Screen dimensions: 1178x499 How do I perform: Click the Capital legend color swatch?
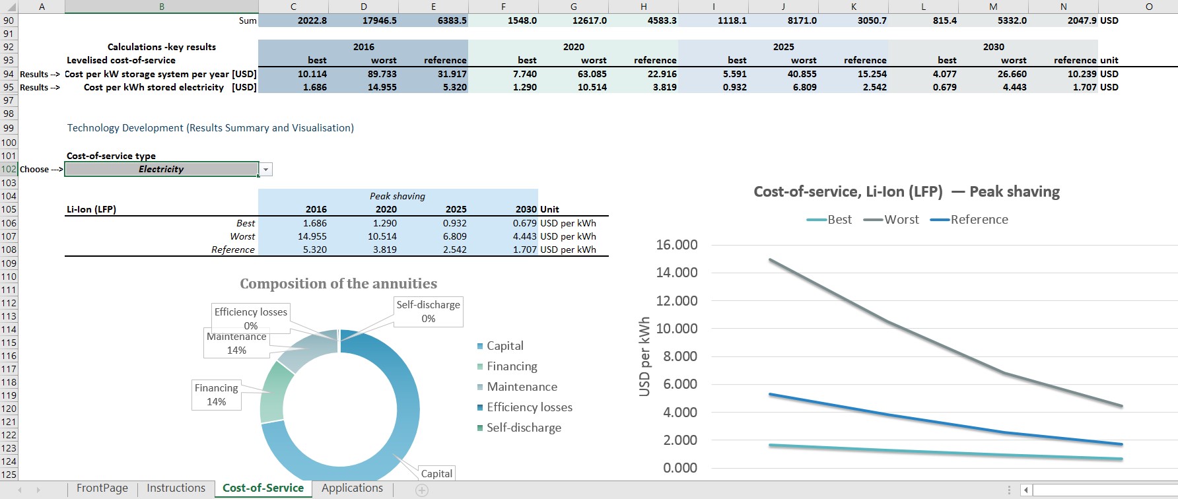pos(480,347)
